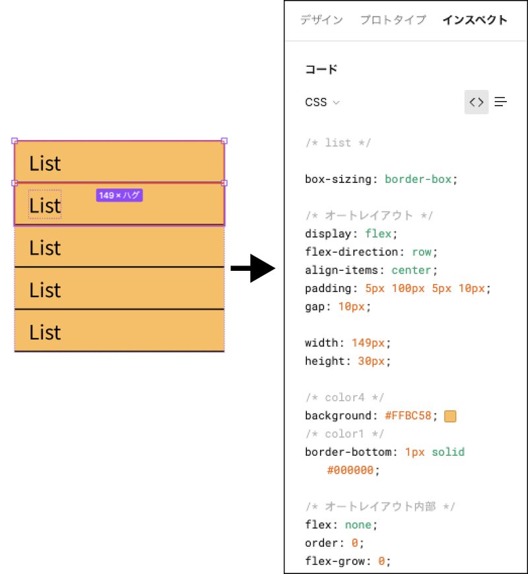The height and width of the screenshot is (574, 528).
Task: Click the /* color1 */ comment
Action: [345, 434]
